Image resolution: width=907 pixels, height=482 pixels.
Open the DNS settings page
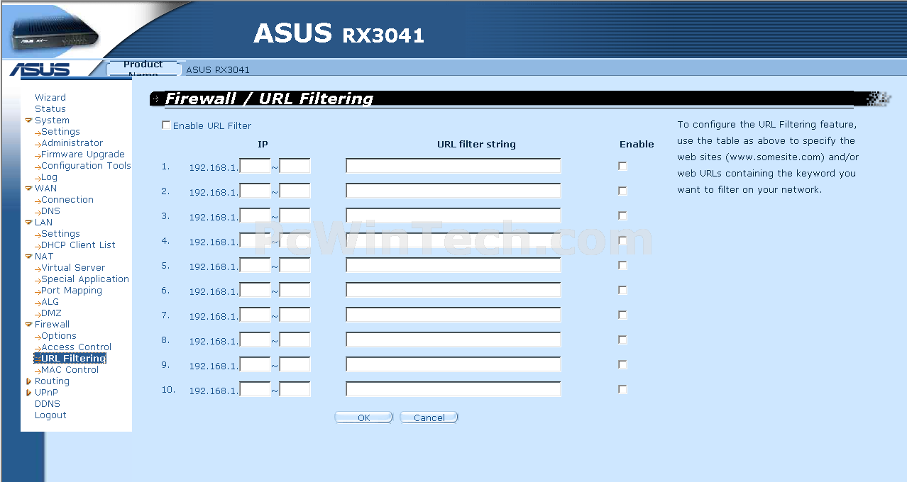click(x=50, y=211)
